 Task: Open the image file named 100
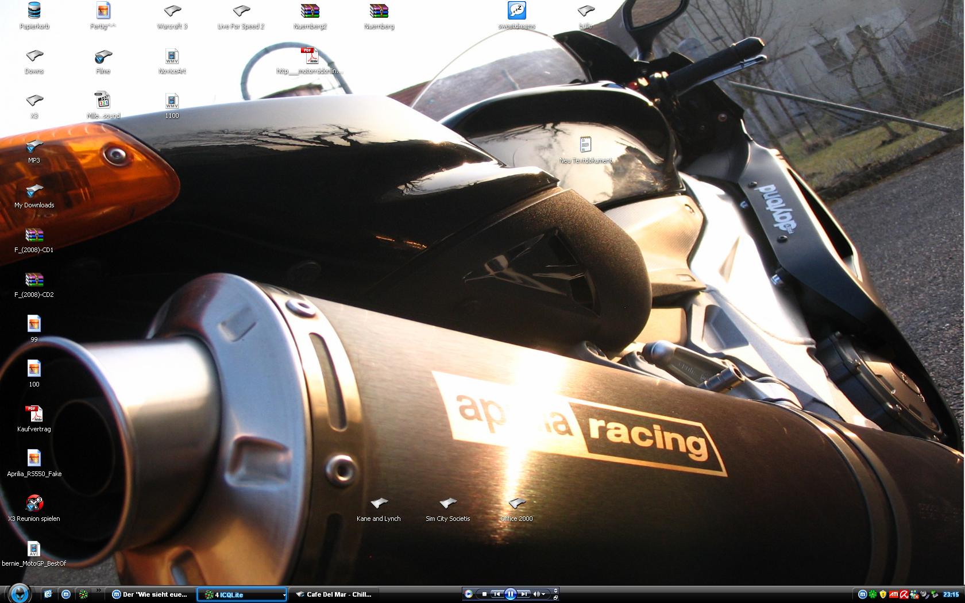(34, 374)
